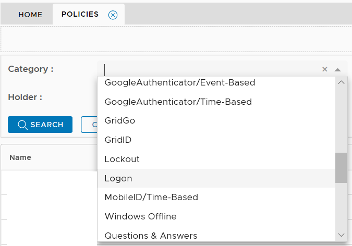Pick the GoogleAuthenticator/Time-Based option
The height and width of the screenshot is (246, 352).
[178, 102]
